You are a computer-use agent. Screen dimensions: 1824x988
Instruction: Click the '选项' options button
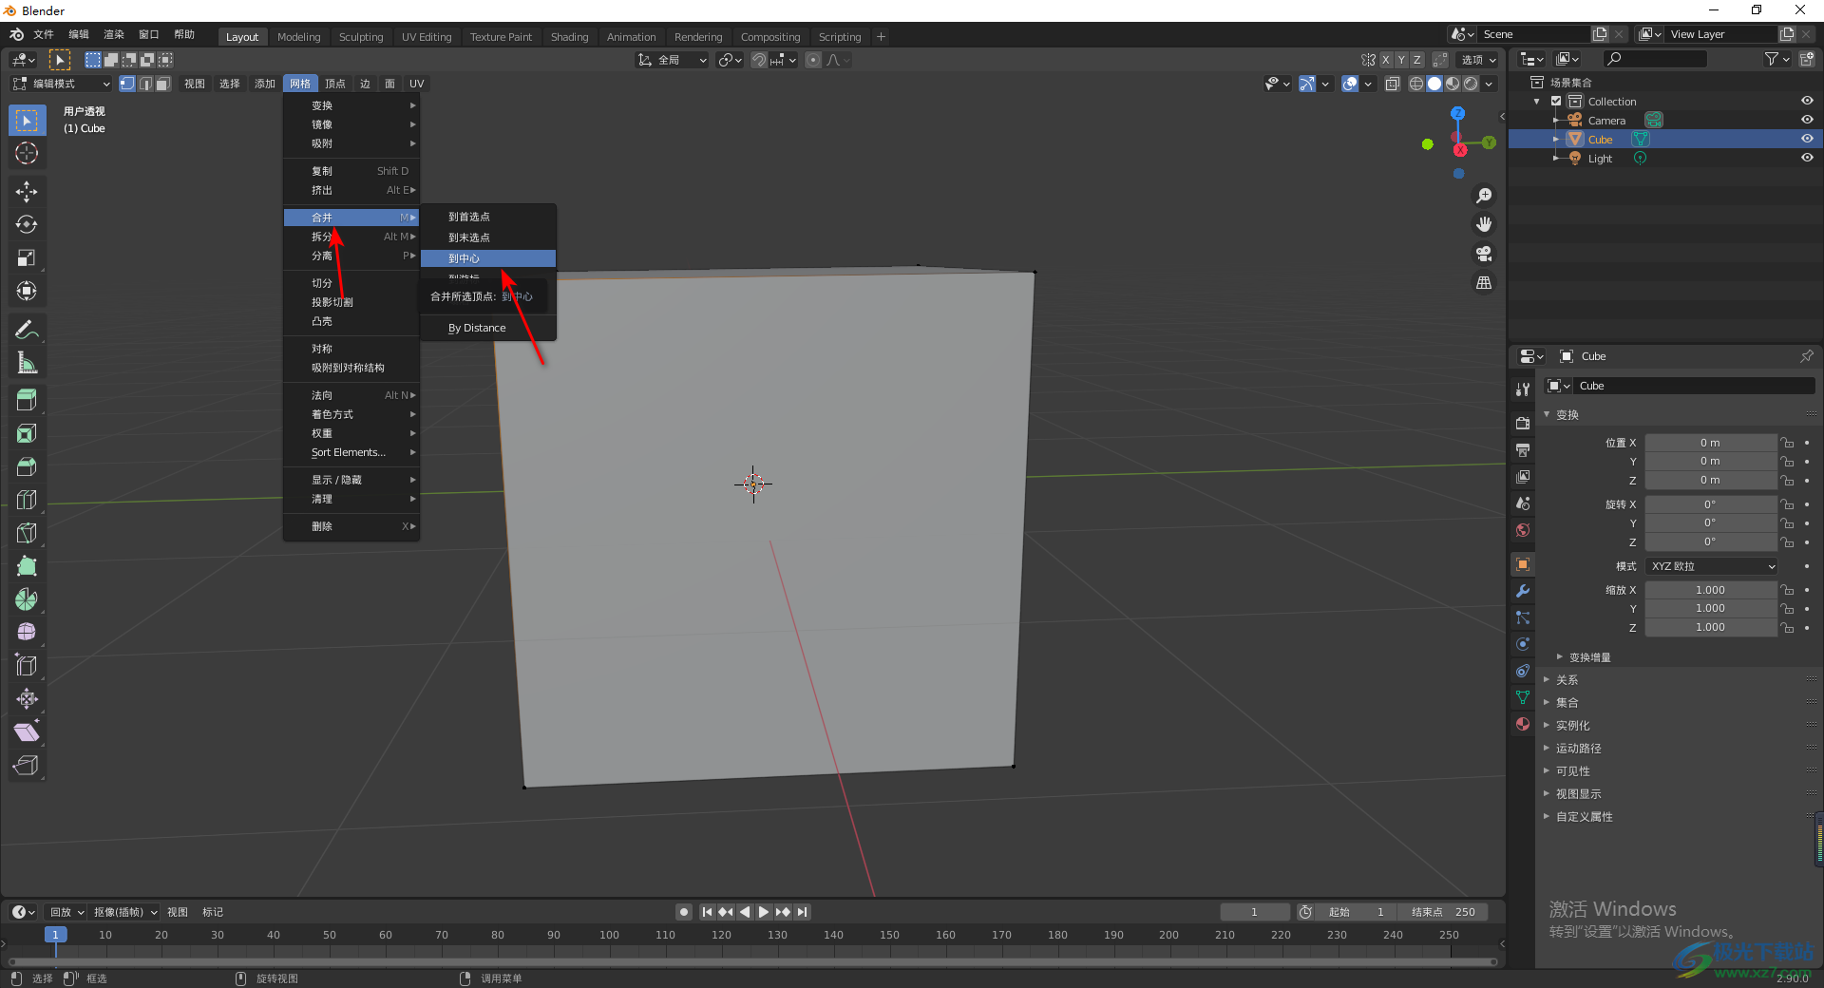coord(1479,60)
